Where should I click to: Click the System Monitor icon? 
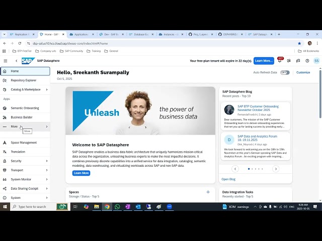[5, 179]
